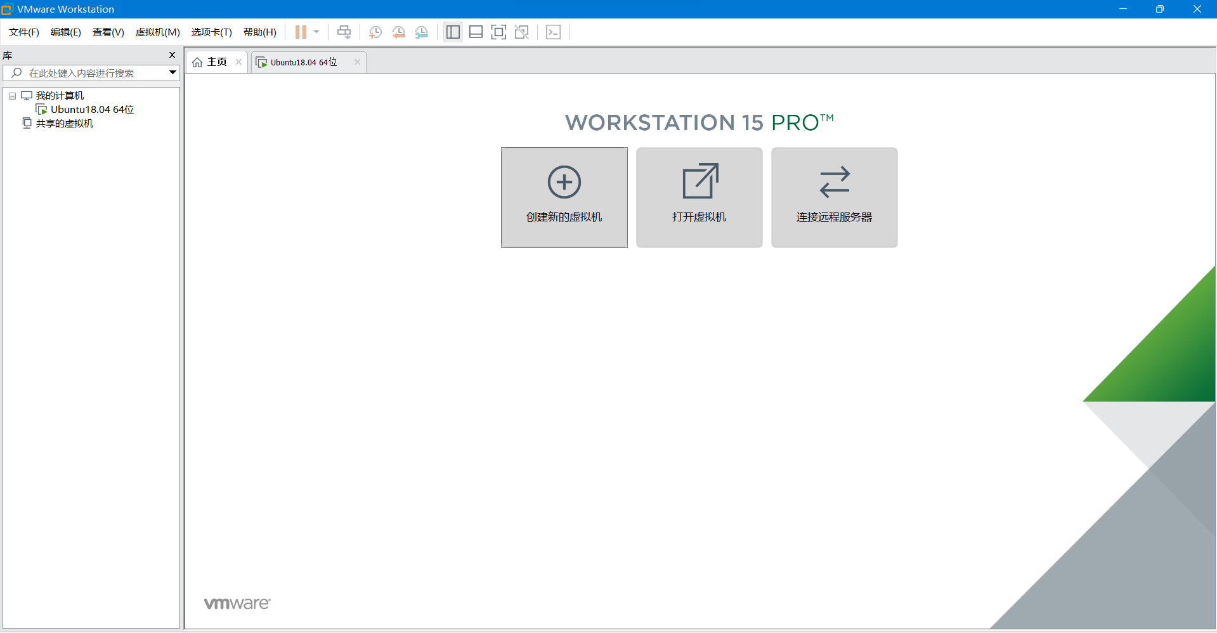Click the VMware Workstation title bar app icon
Image resolution: width=1217 pixels, height=633 pixels.
[x=7, y=10]
